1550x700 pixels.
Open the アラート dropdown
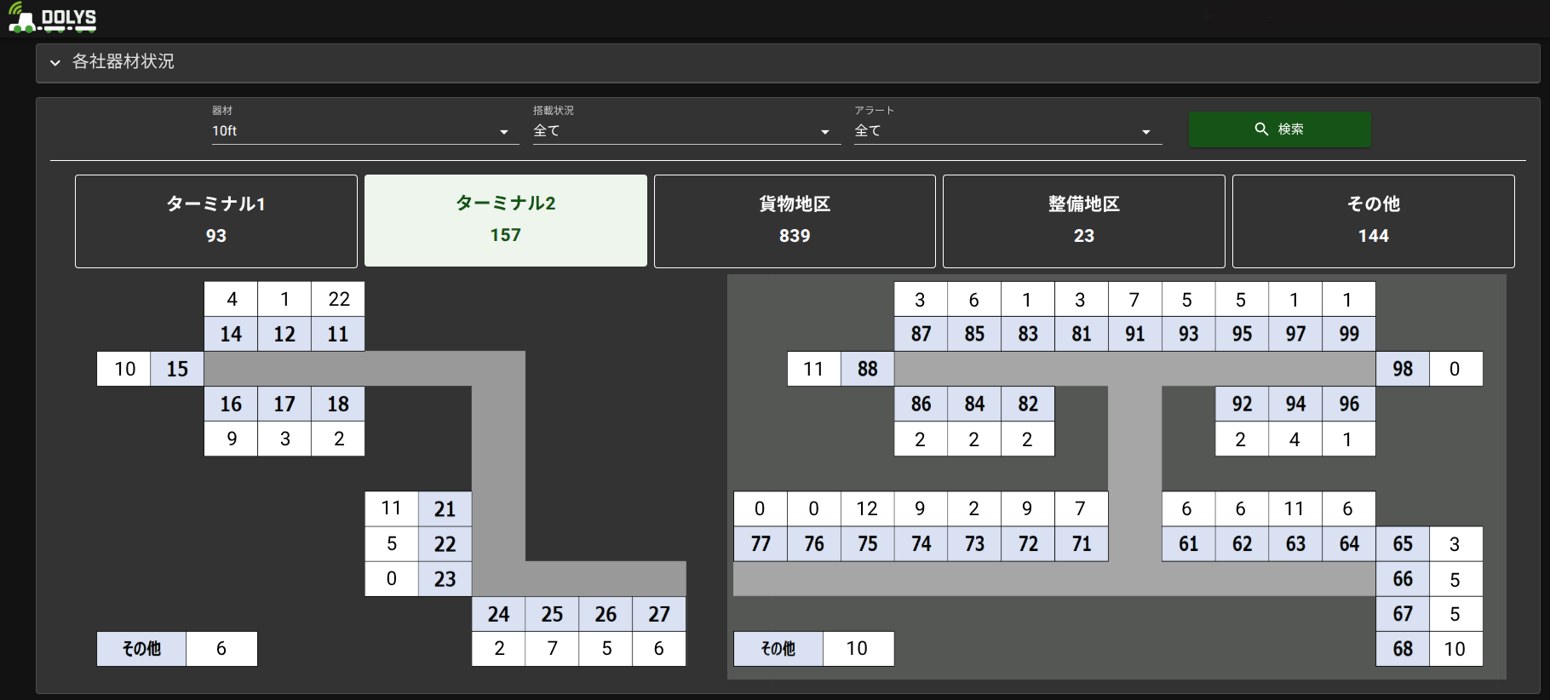tap(1007, 131)
